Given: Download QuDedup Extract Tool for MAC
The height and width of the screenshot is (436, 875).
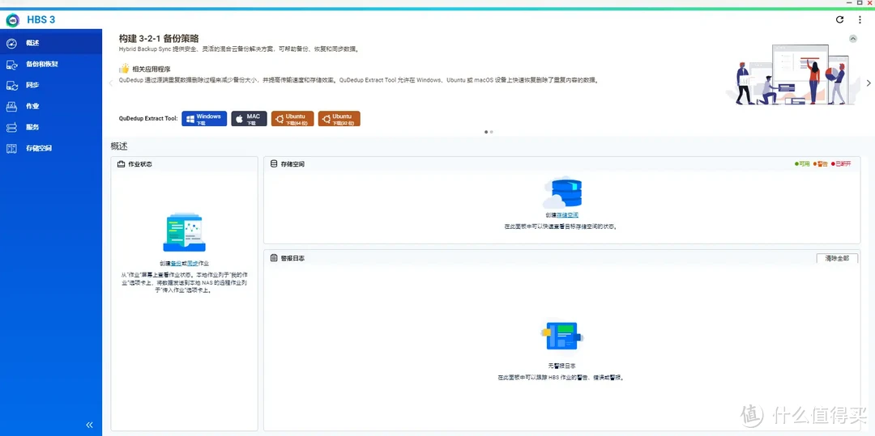Looking at the screenshot, I should click(249, 119).
